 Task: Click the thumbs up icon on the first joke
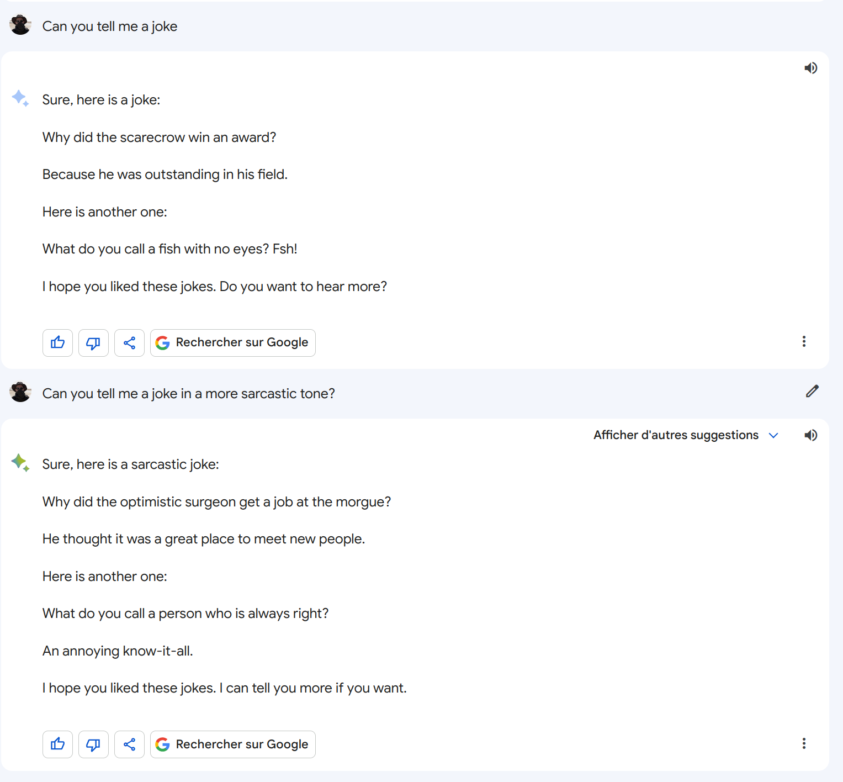[x=57, y=343]
